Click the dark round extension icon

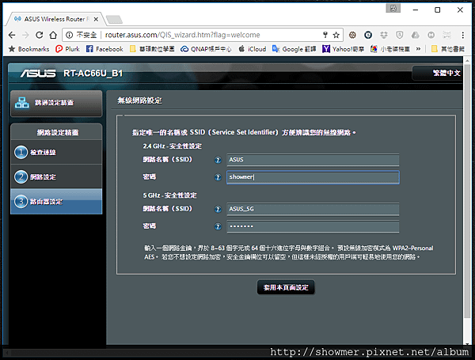pyautogui.click(x=368, y=35)
